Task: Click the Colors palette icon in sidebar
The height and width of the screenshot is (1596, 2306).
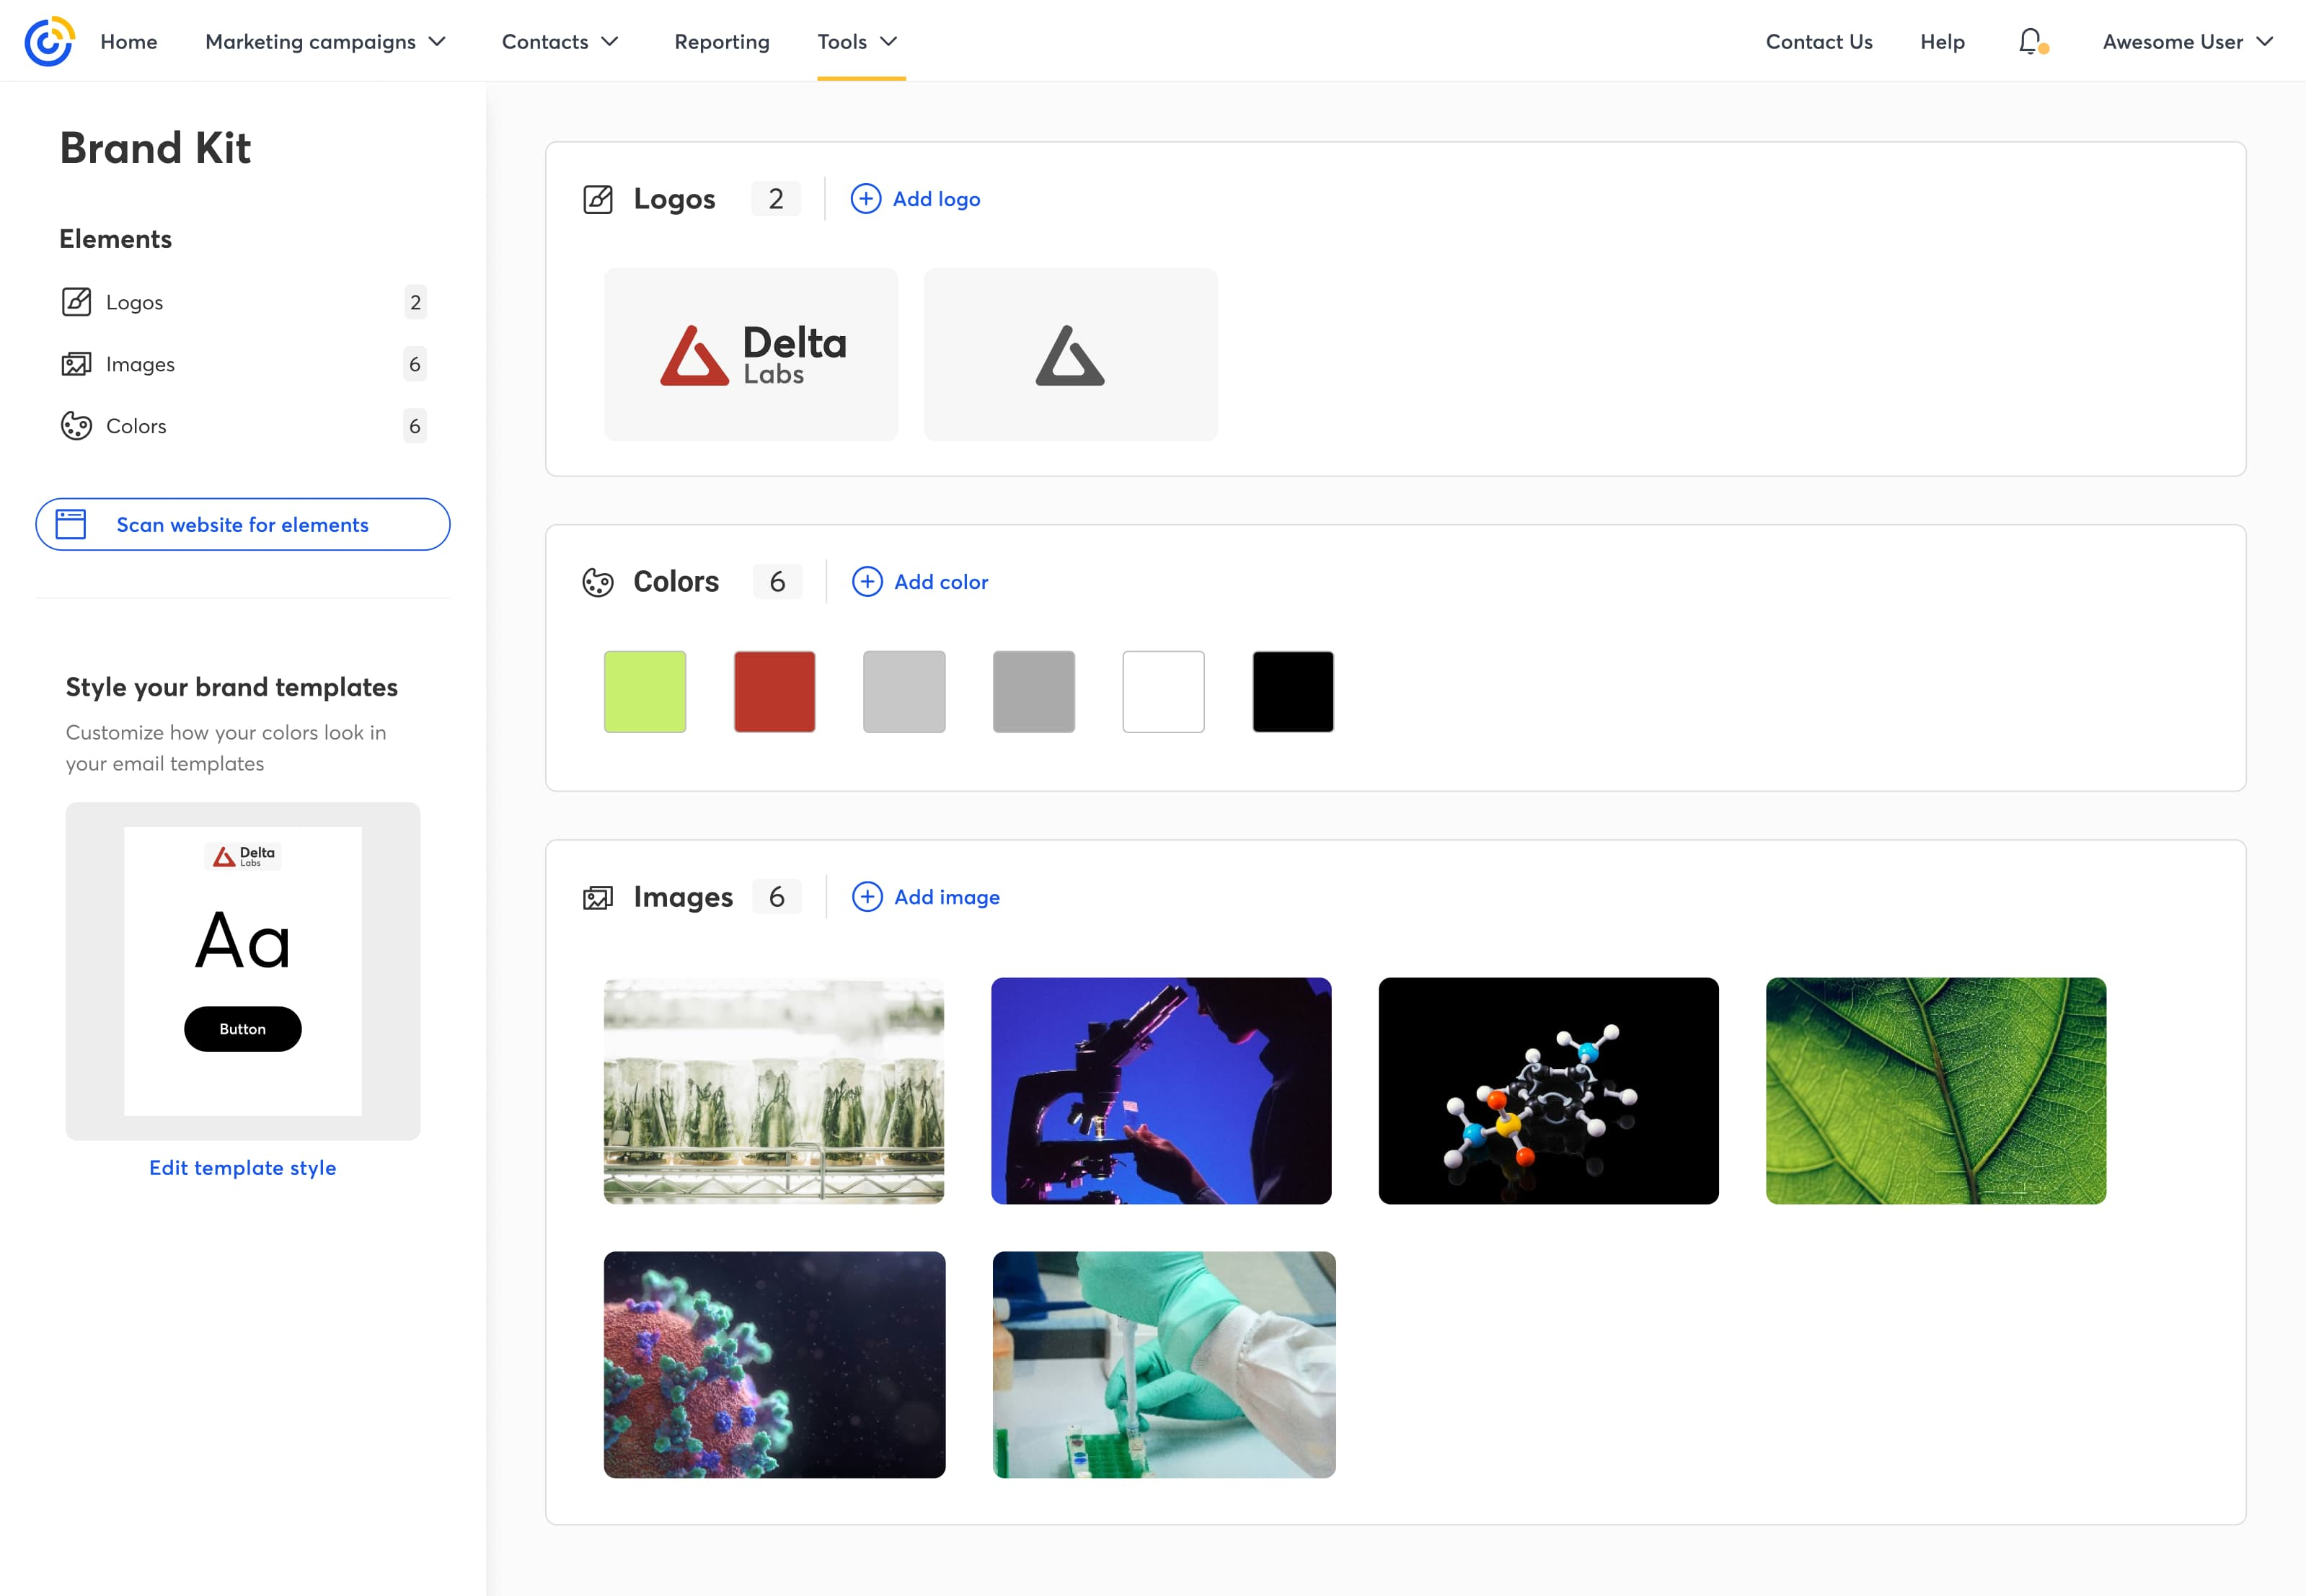Action: [76, 426]
